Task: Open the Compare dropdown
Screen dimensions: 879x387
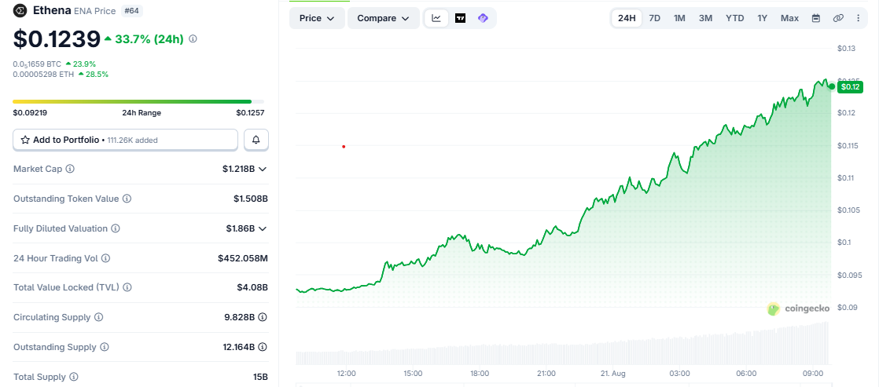Action: (x=384, y=18)
